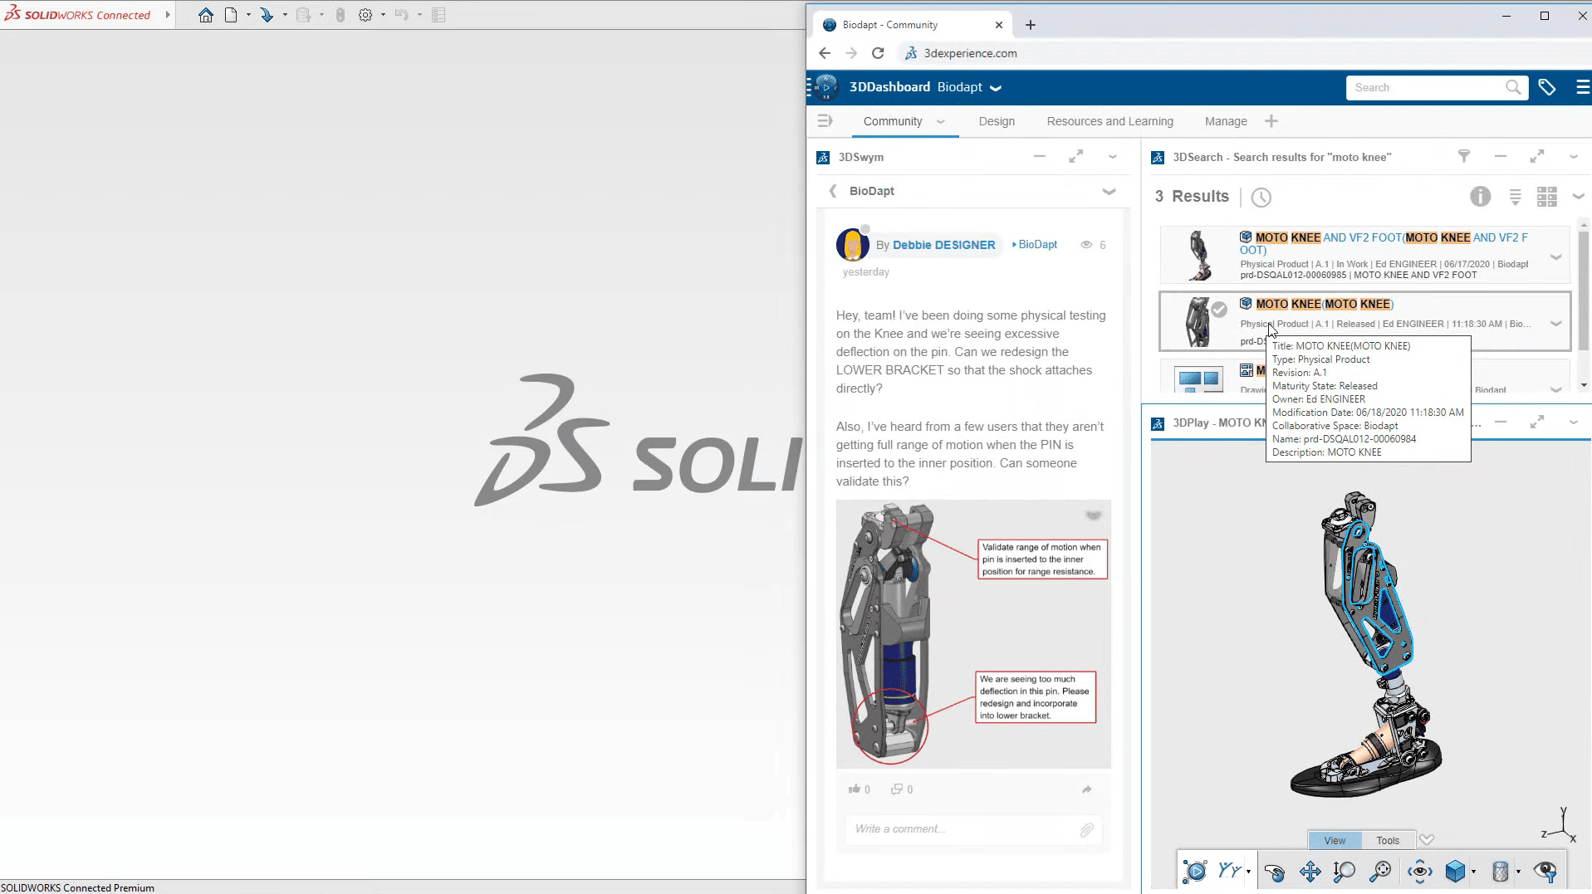Open the Options gear dropdown arrow
Screen dimensions: 1592x894
point(383,15)
